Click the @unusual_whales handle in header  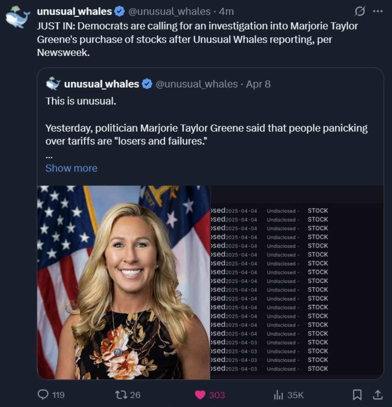pos(169,11)
